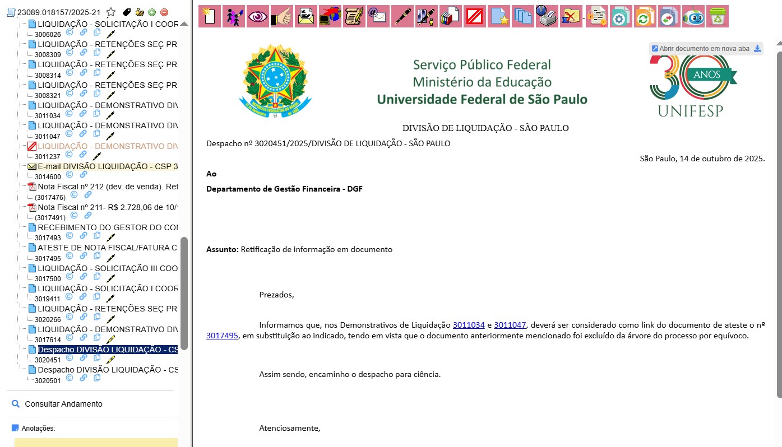Select ATESTE DE NOTA FISCAL/FATURA document
This screenshot has height=447, width=782.
coord(107,248)
